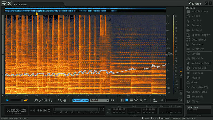Adjust the vertical frequency zoom slider

(x=181, y=84)
